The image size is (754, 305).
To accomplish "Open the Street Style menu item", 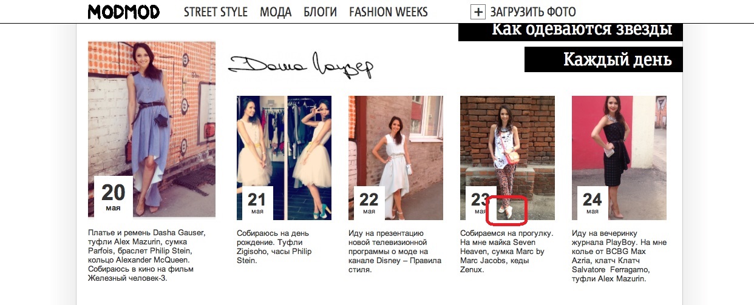I will [216, 12].
